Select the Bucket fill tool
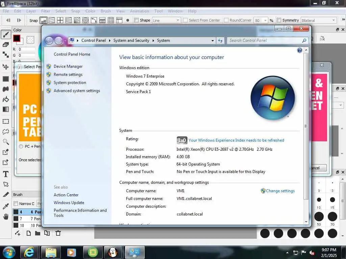 point(6,99)
